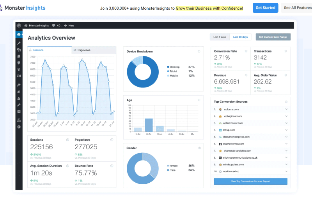Image resolution: width=312 pixels, height=206 pixels.
Task: Click info icon on Transactions card
Action: (286, 51)
